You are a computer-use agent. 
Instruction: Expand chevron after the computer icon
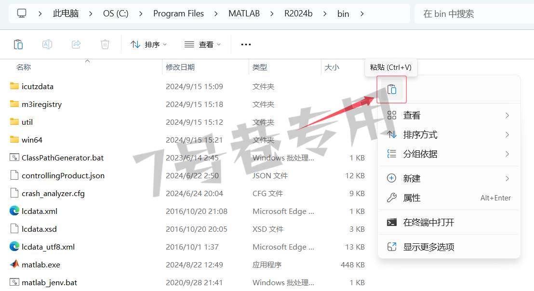40,13
